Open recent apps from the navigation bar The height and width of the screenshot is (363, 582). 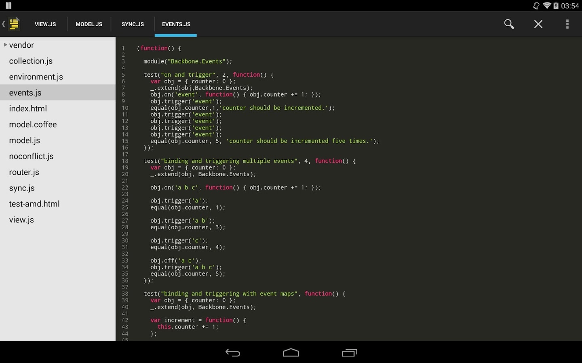point(350,353)
